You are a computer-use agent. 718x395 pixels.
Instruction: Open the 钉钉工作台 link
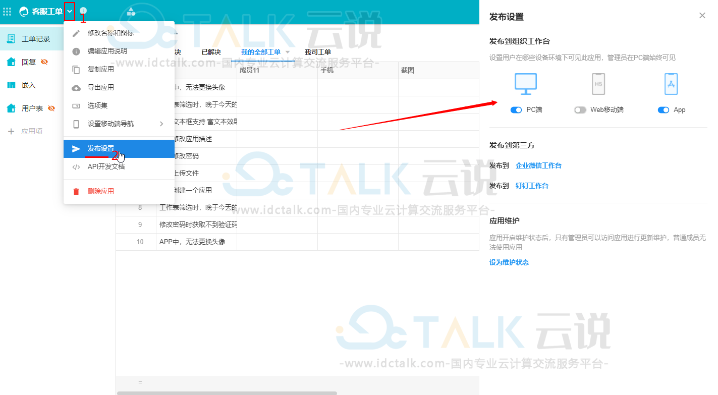(532, 186)
